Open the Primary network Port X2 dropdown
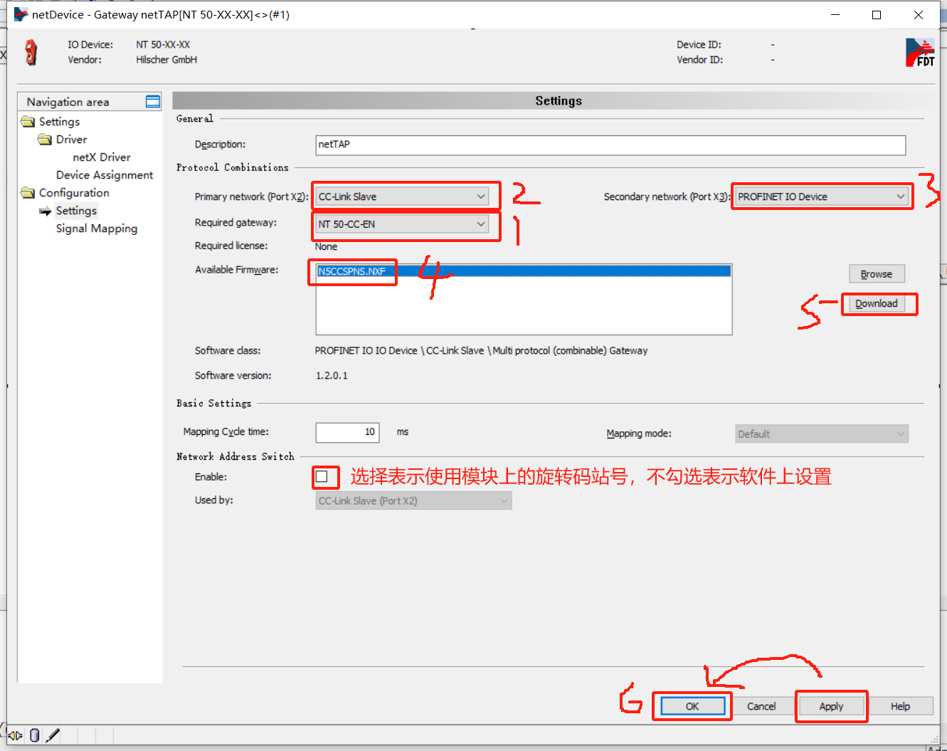This screenshot has height=751, width=947. (x=402, y=196)
